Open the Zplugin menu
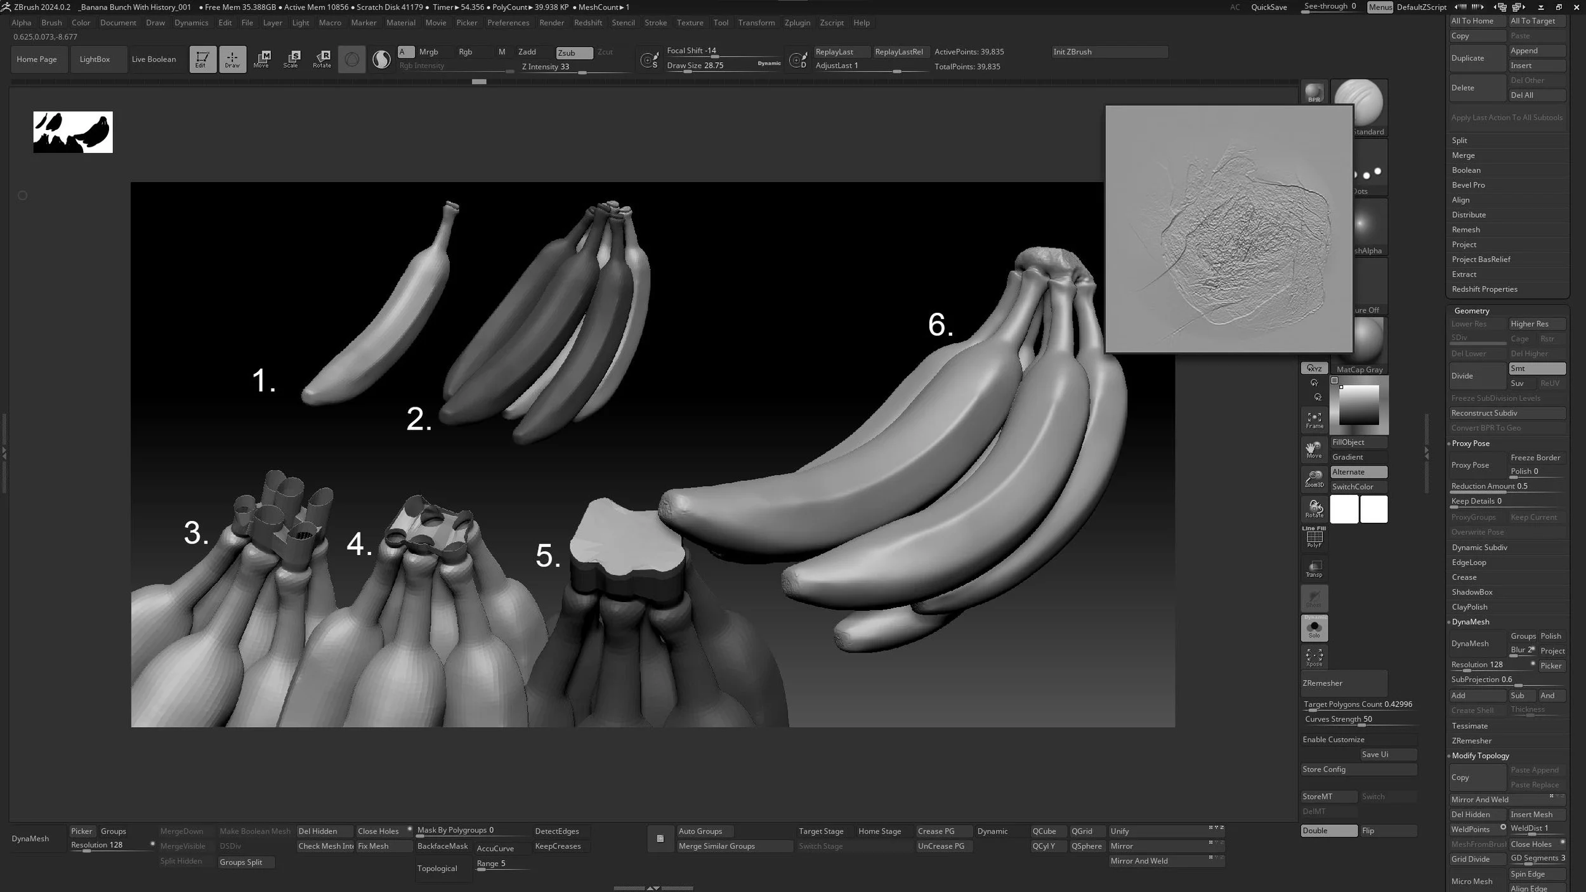The image size is (1586, 892). (797, 23)
